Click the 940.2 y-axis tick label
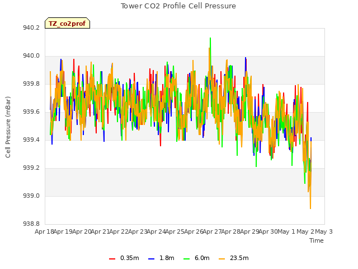The height and width of the screenshot is (269, 358). [x=31, y=28]
